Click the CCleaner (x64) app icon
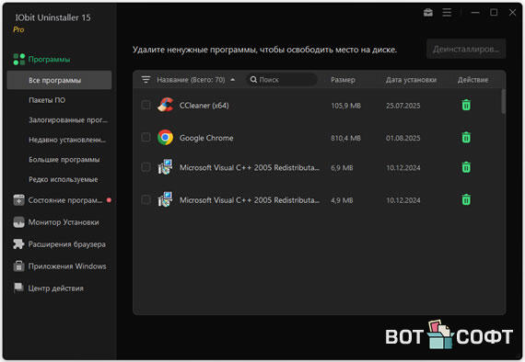This screenshot has width=525, height=362. [166, 105]
